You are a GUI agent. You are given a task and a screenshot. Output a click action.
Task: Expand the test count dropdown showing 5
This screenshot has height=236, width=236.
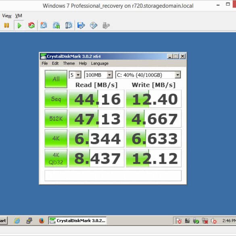coord(78,75)
